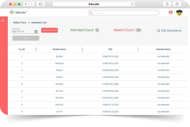
Task: Click serial number 5 in Shrinath row
Action: (22, 84)
